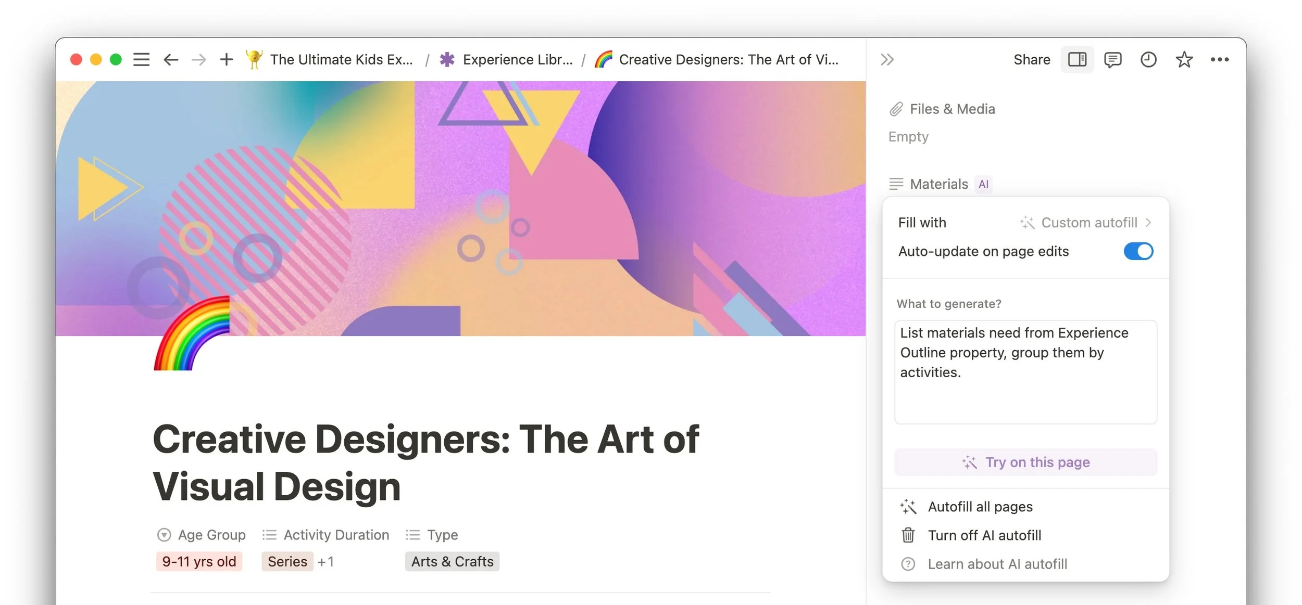Click the new page plus icon

(x=226, y=59)
